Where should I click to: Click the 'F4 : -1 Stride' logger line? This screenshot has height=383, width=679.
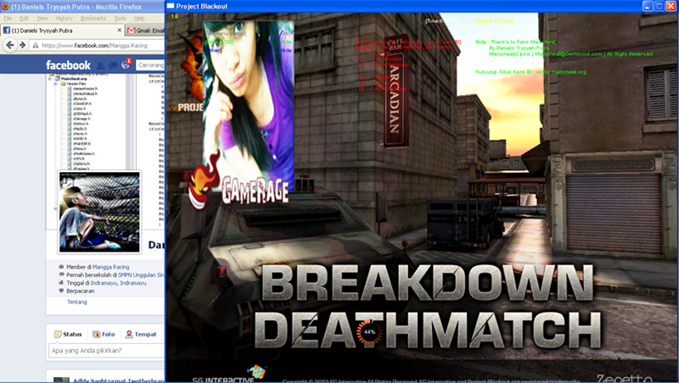[373, 77]
